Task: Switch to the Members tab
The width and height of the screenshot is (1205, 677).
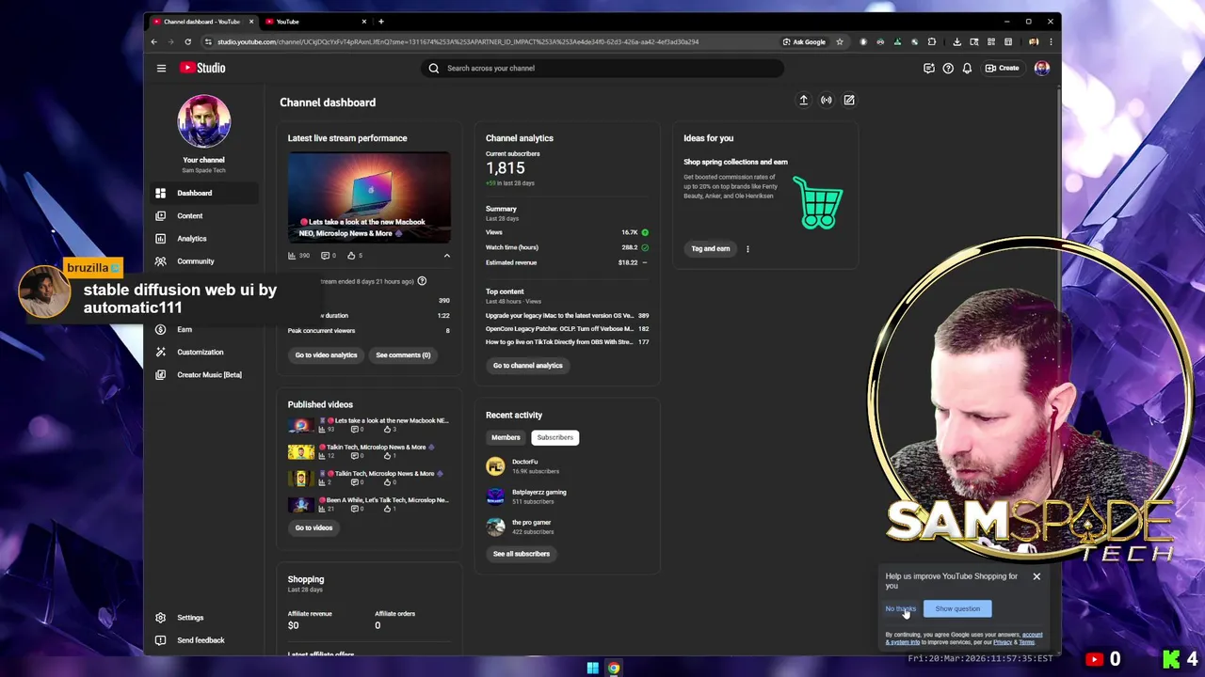Action: [506, 437]
